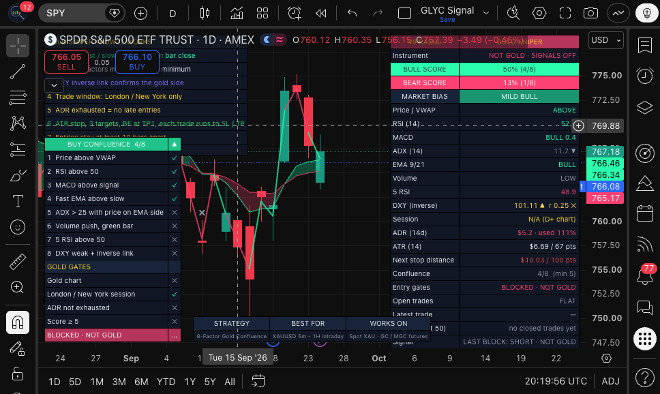Take a chart snapshot with the camera
This screenshot has width=660, height=394.
(x=590, y=14)
